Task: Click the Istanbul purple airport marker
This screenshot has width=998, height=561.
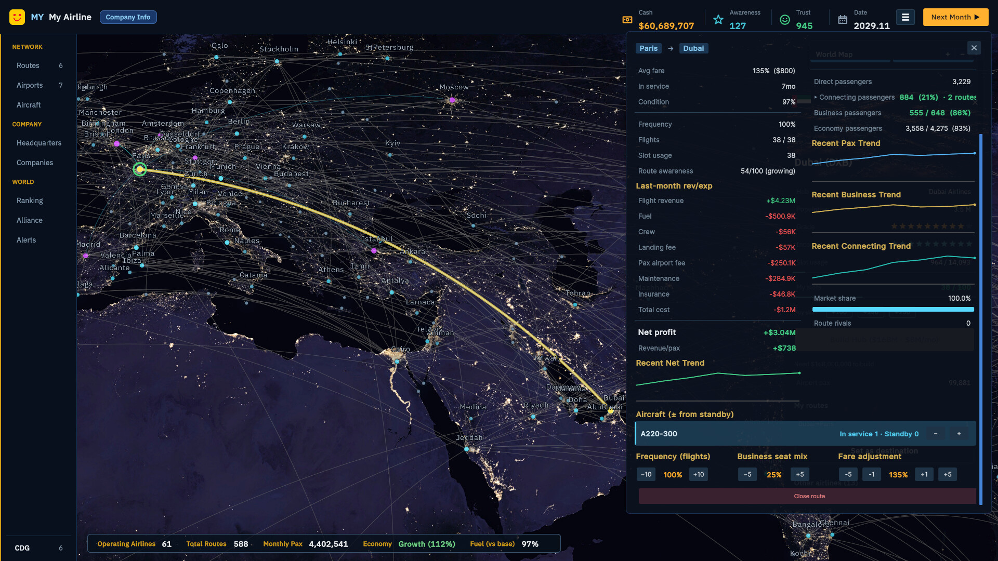Action: [374, 251]
